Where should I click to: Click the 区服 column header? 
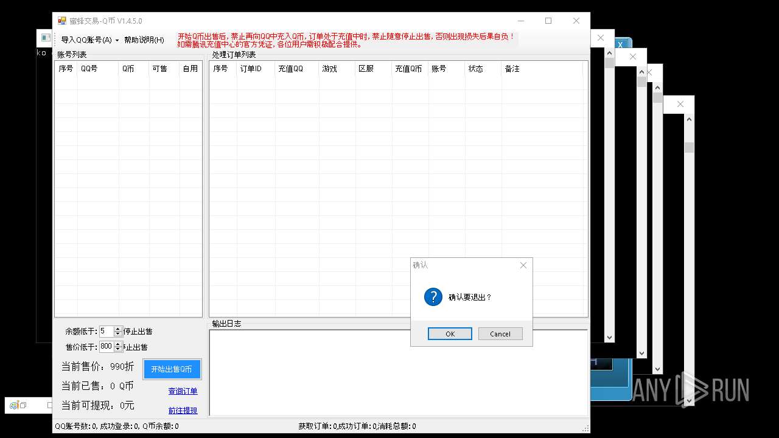374,69
